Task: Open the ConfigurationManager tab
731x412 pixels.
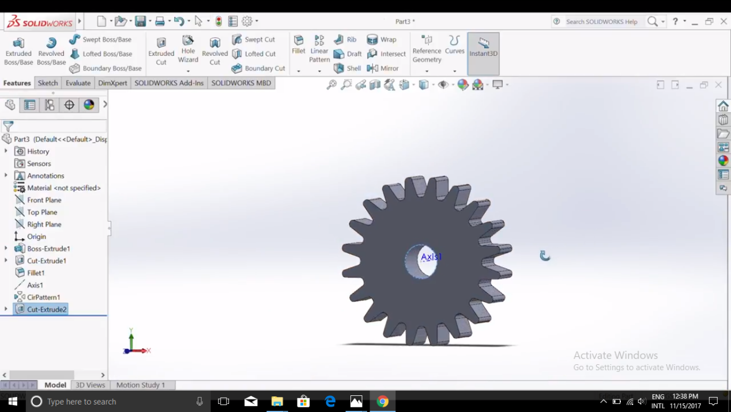Action: [x=50, y=105]
